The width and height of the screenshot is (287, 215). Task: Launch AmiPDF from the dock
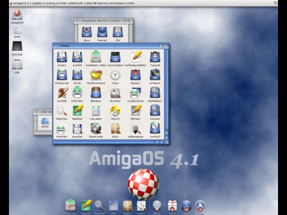[x=142, y=205]
